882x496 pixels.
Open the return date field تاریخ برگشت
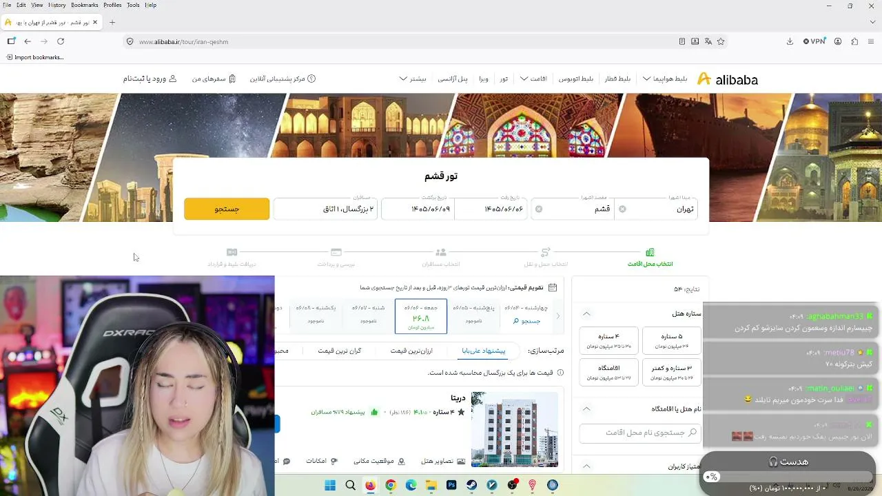(x=418, y=209)
